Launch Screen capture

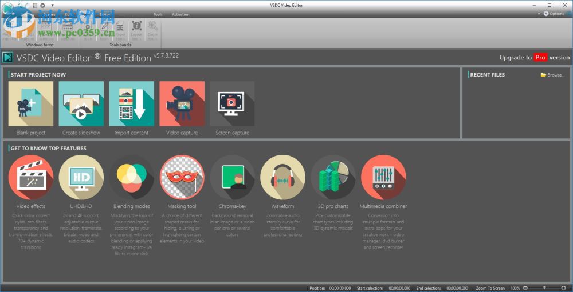[x=233, y=103]
